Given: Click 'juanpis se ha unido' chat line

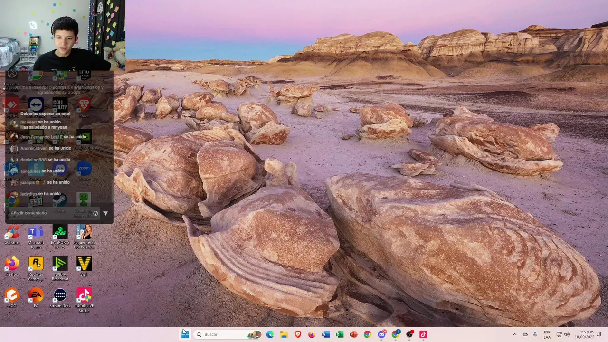Looking at the screenshot, I should pos(45,182).
